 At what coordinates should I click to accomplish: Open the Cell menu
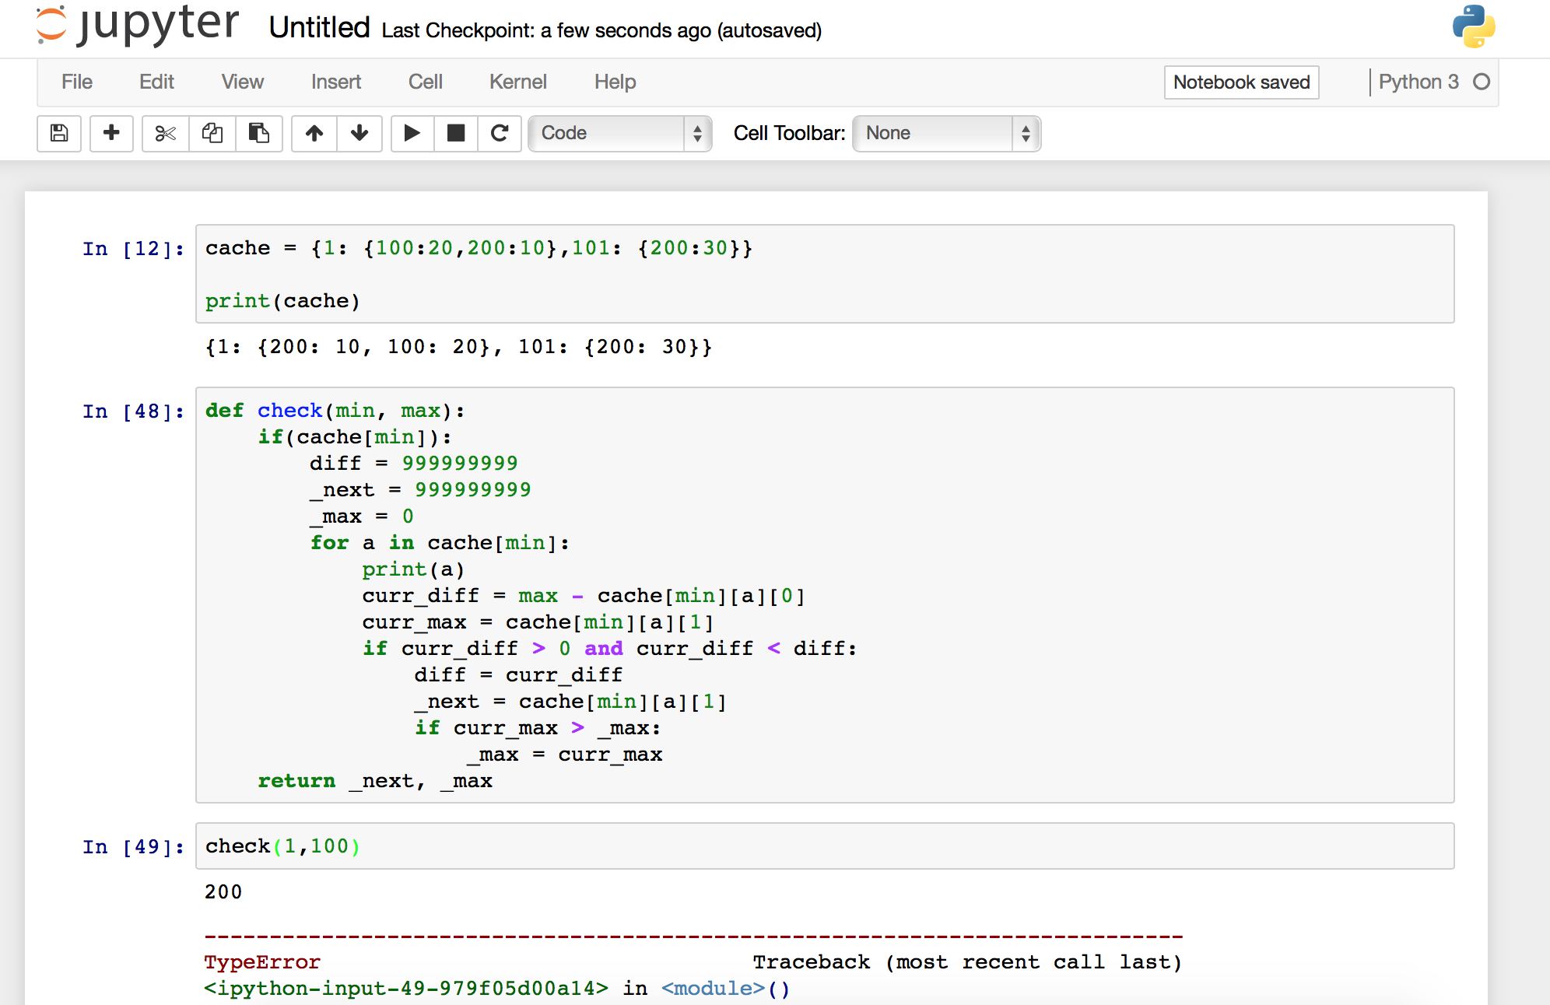[426, 82]
